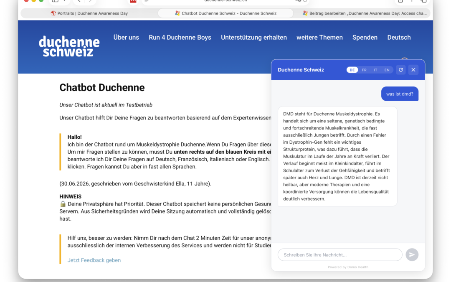Click the Beitrag bearbeiten tab favicon

pos(305,13)
